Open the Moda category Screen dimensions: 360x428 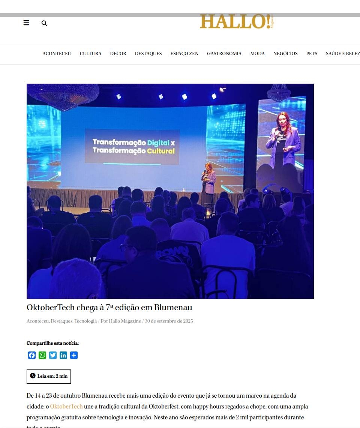257,54
